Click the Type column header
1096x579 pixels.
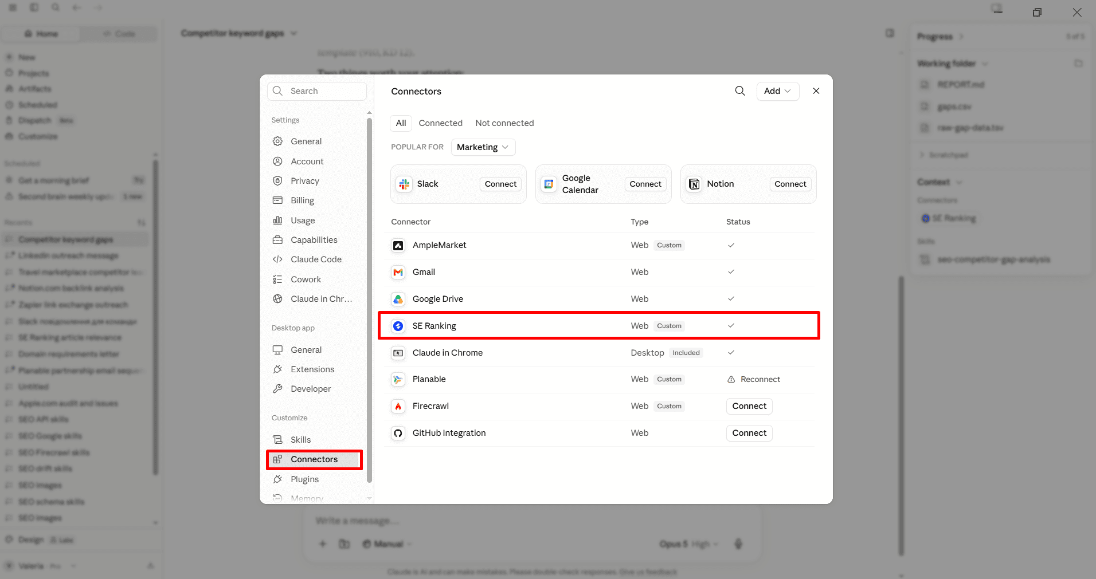click(640, 222)
